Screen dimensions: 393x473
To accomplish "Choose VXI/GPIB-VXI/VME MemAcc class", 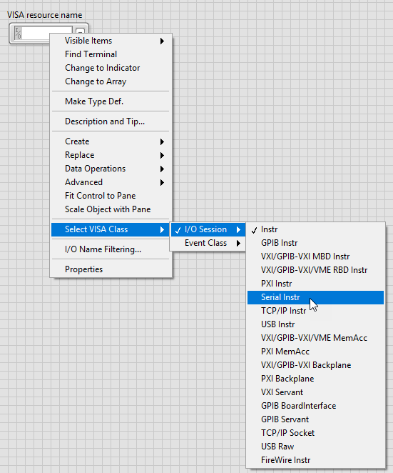I will 315,338.
